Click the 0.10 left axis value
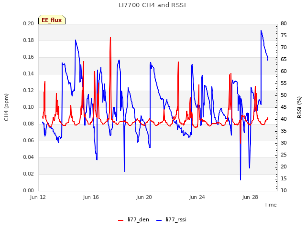 [29, 107]
